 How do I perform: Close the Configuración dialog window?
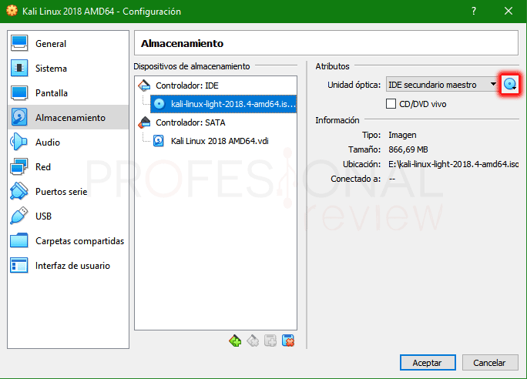509,11
